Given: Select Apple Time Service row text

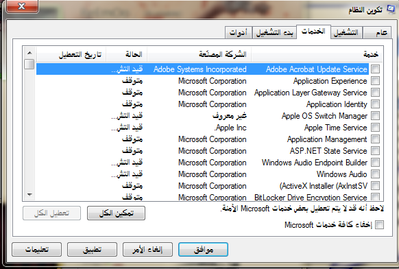Looking at the screenshot, I should [336, 128].
